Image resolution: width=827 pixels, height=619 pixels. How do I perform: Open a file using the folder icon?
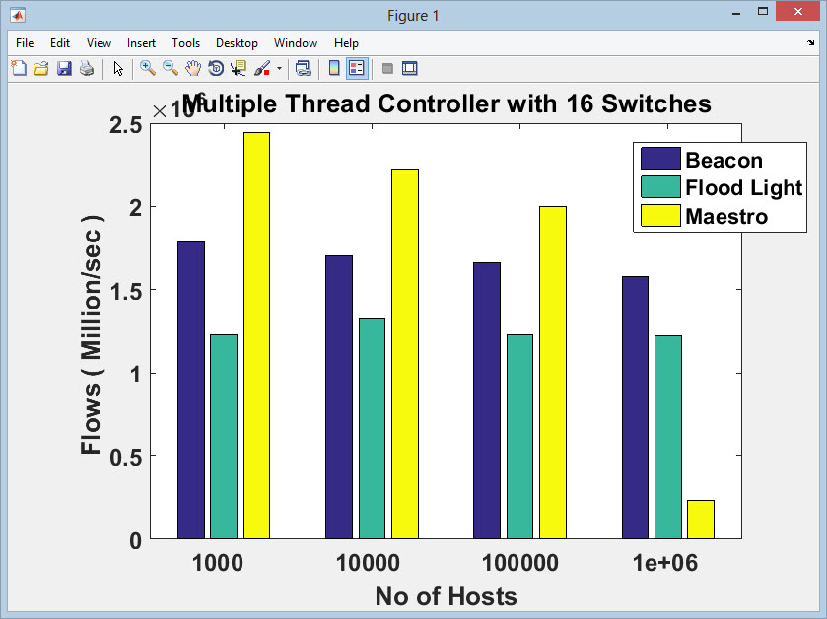pyautogui.click(x=41, y=69)
